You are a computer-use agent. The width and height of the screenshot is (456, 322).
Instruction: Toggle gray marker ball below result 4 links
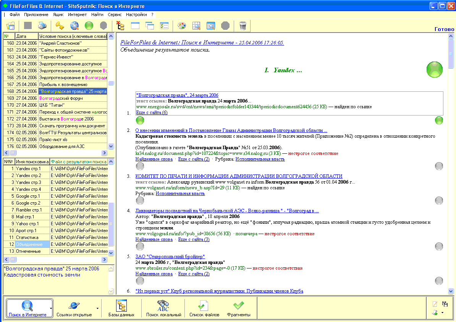pos(140,247)
